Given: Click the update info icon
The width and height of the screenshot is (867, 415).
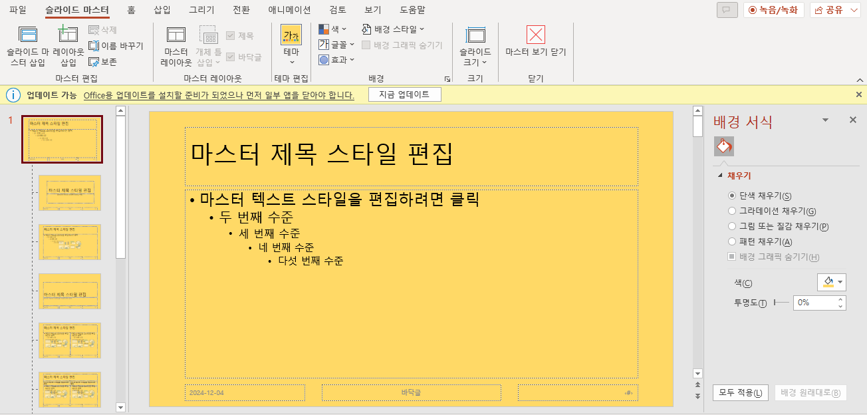Looking at the screenshot, I should pos(13,95).
